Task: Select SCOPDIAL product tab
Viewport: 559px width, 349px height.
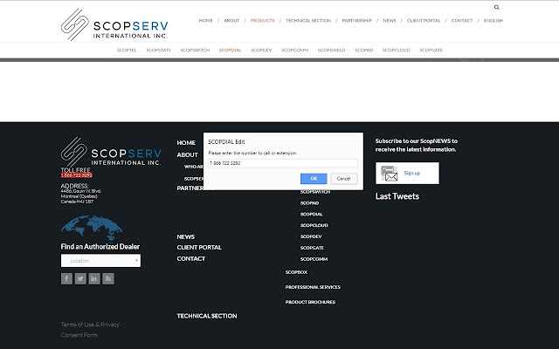Action: click(x=230, y=51)
